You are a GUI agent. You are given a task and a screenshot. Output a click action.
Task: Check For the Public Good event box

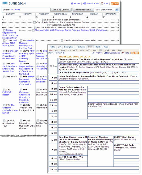(x=35, y=28)
